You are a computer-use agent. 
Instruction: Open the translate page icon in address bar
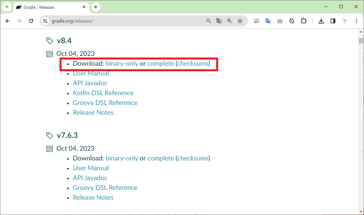click(x=219, y=21)
